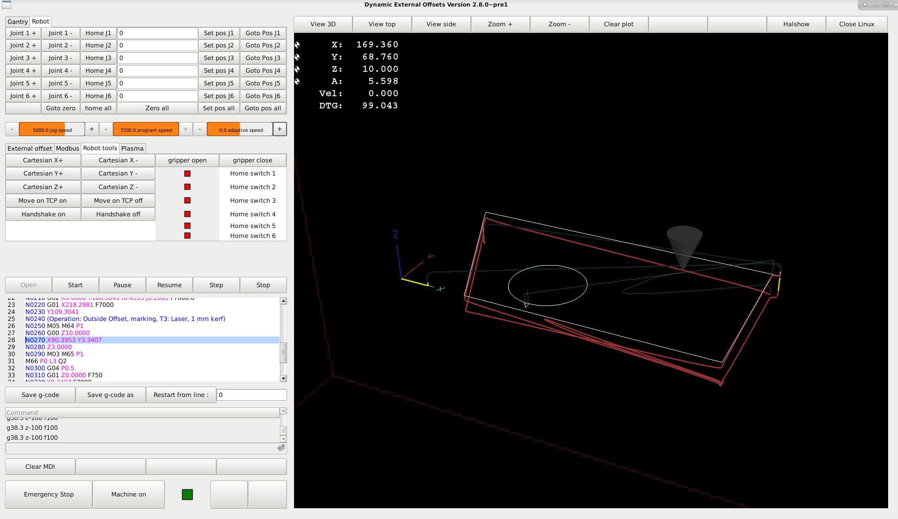
Task: Resume the program
Action: [170, 285]
